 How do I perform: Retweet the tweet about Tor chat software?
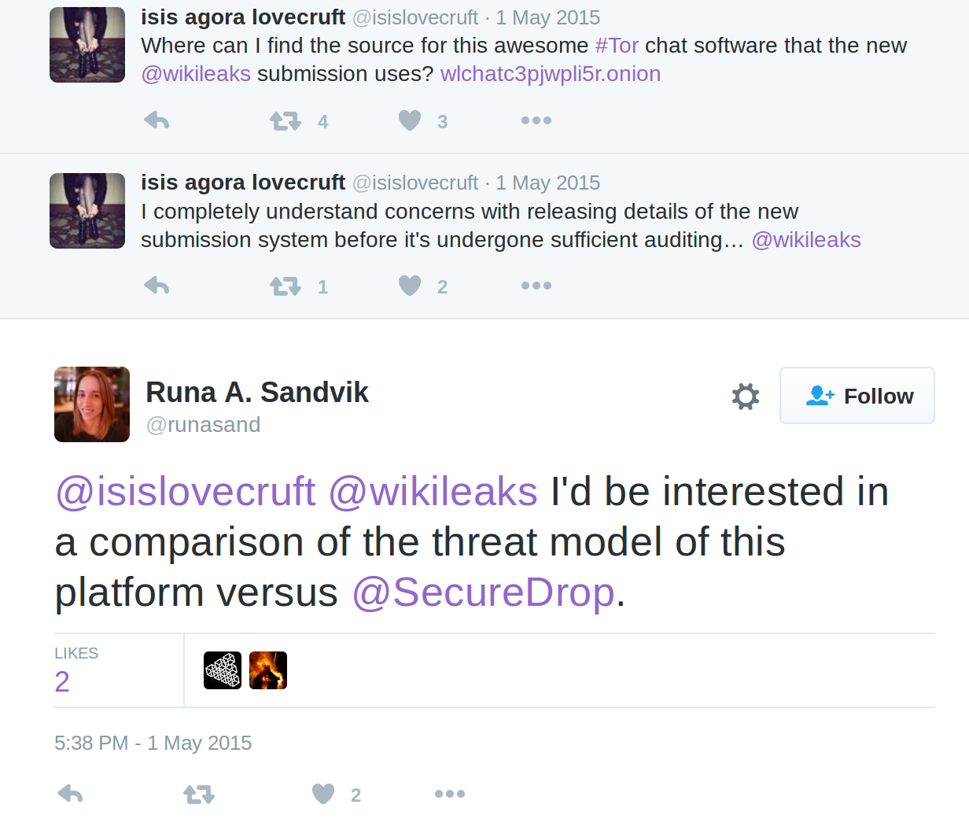tap(286, 121)
